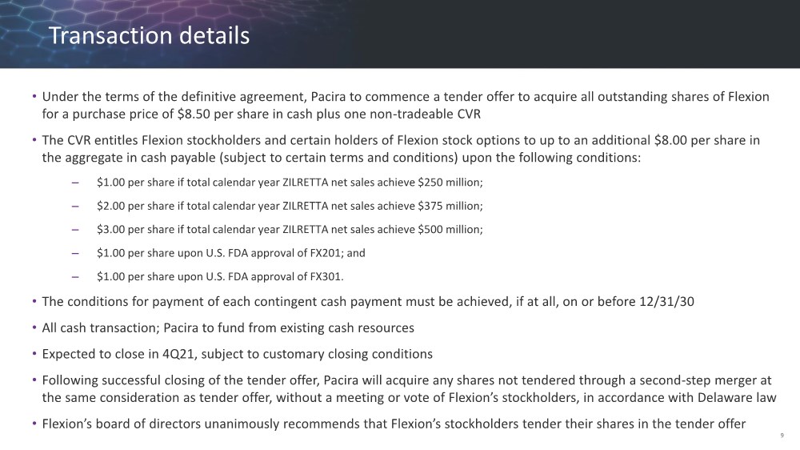Image resolution: width=800 pixels, height=450 pixels.
Task: Click the FX301 FDA approval line
Action: click(226, 277)
